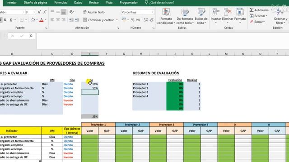Apply the red font color

click(42, 20)
